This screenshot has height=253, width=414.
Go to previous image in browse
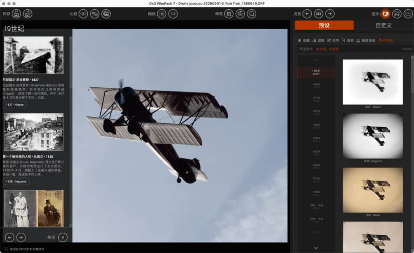pos(307,14)
